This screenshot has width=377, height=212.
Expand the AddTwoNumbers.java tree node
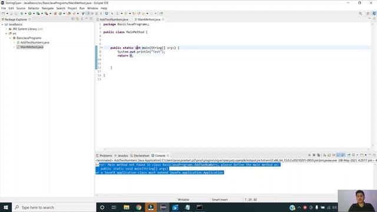14,42
